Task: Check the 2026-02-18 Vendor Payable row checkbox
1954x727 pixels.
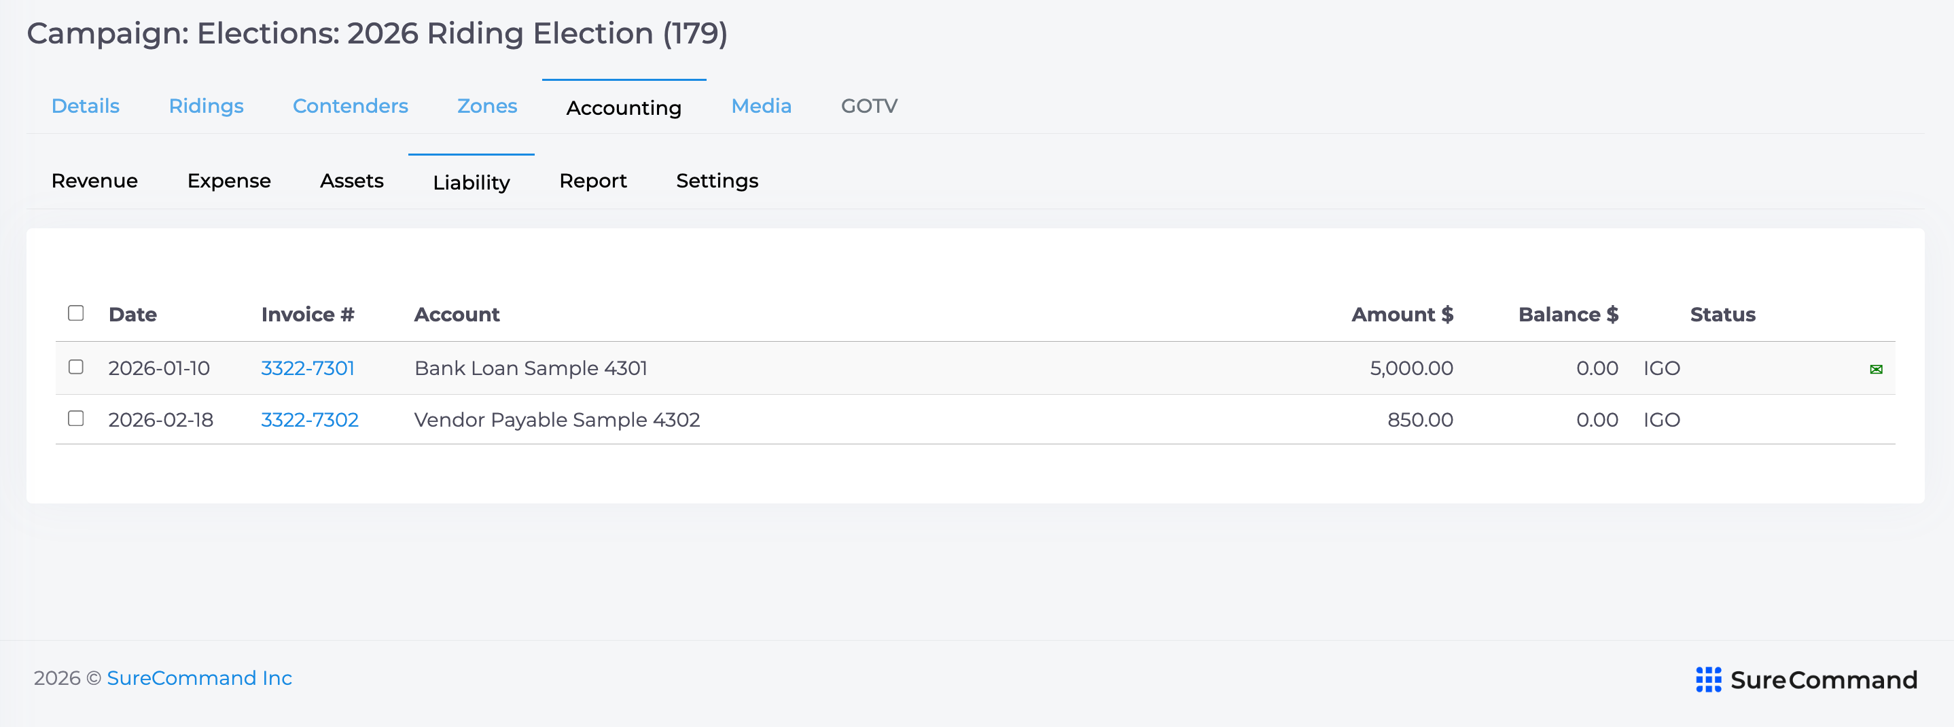Action: (76, 419)
